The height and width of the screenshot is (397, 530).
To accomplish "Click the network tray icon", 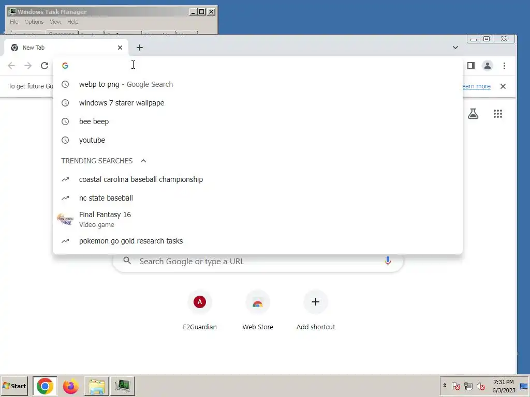I will pos(468,386).
